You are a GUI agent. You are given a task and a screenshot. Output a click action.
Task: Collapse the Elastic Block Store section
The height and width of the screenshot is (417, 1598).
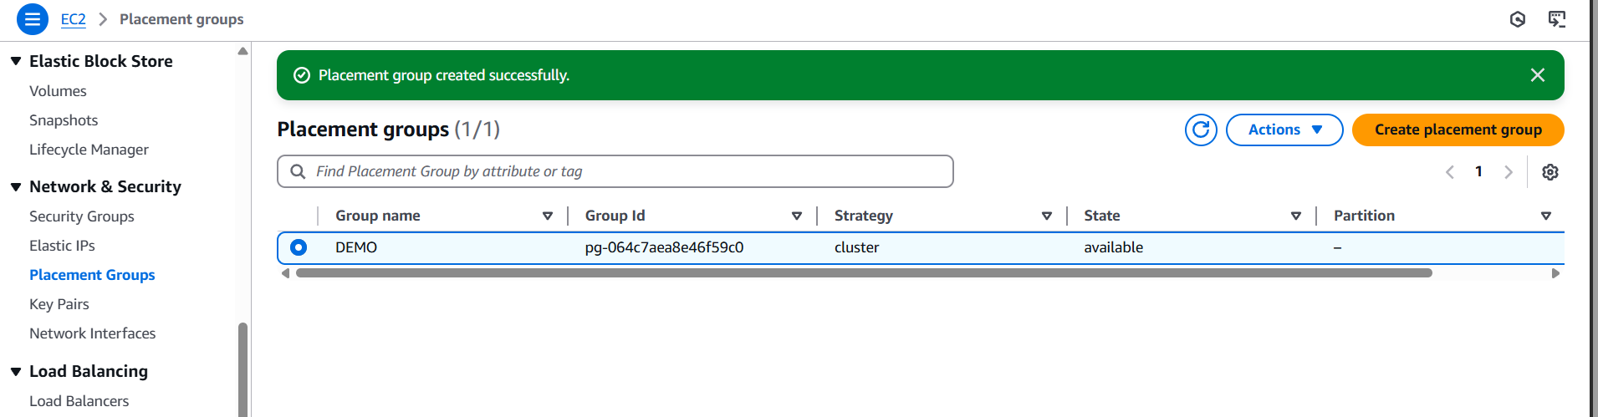16,61
